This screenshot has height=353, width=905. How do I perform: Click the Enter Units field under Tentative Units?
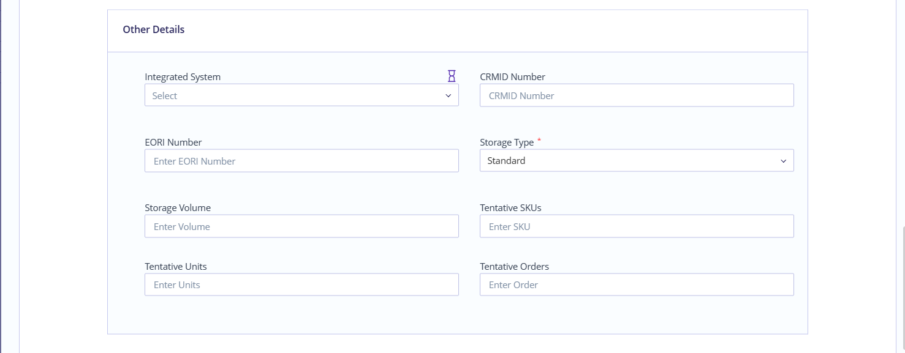click(301, 284)
